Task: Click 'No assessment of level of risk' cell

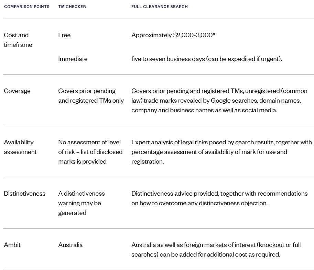Action: [89, 152]
